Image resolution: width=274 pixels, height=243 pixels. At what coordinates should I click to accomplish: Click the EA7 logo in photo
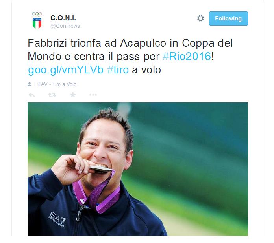57,219
